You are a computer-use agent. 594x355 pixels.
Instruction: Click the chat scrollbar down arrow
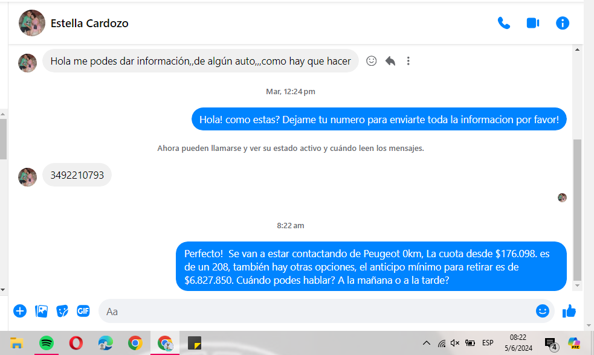click(x=577, y=286)
